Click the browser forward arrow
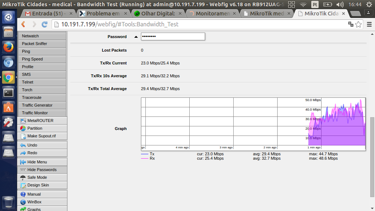Image resolution: width=375 pixels, height=211 pixels. pyautogui.click(x=34, y=24)
